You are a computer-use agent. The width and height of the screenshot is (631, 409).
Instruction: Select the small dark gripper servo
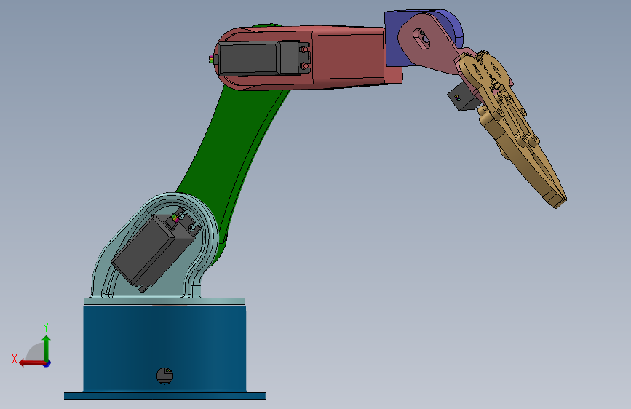coord(464,96)
